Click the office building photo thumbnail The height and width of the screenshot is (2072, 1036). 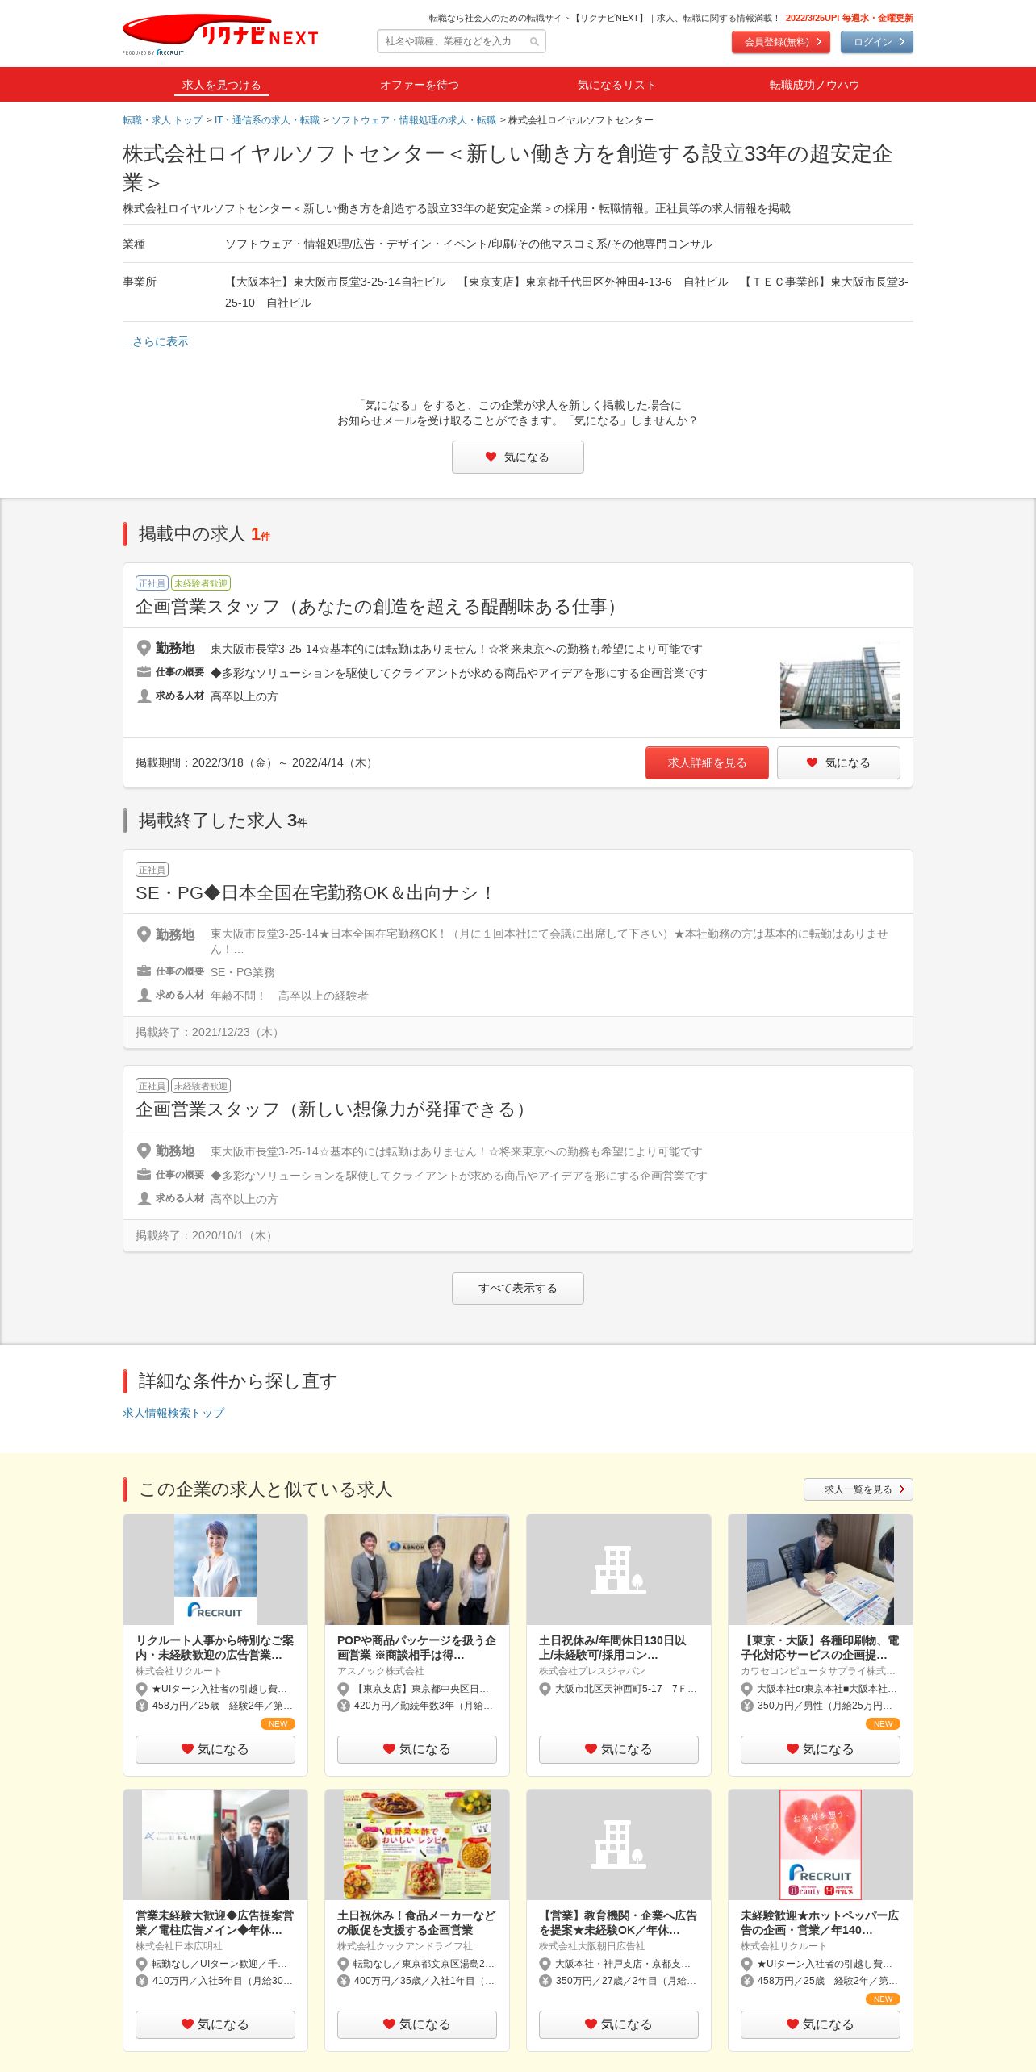tap(840, 685)
